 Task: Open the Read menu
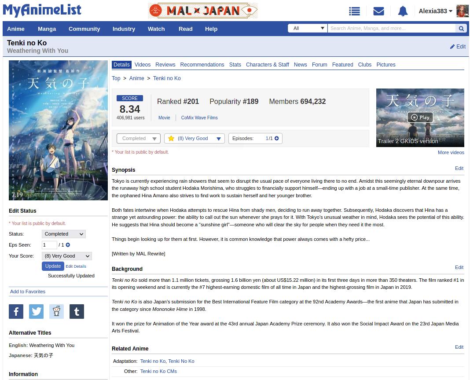[x=186, y=29]
